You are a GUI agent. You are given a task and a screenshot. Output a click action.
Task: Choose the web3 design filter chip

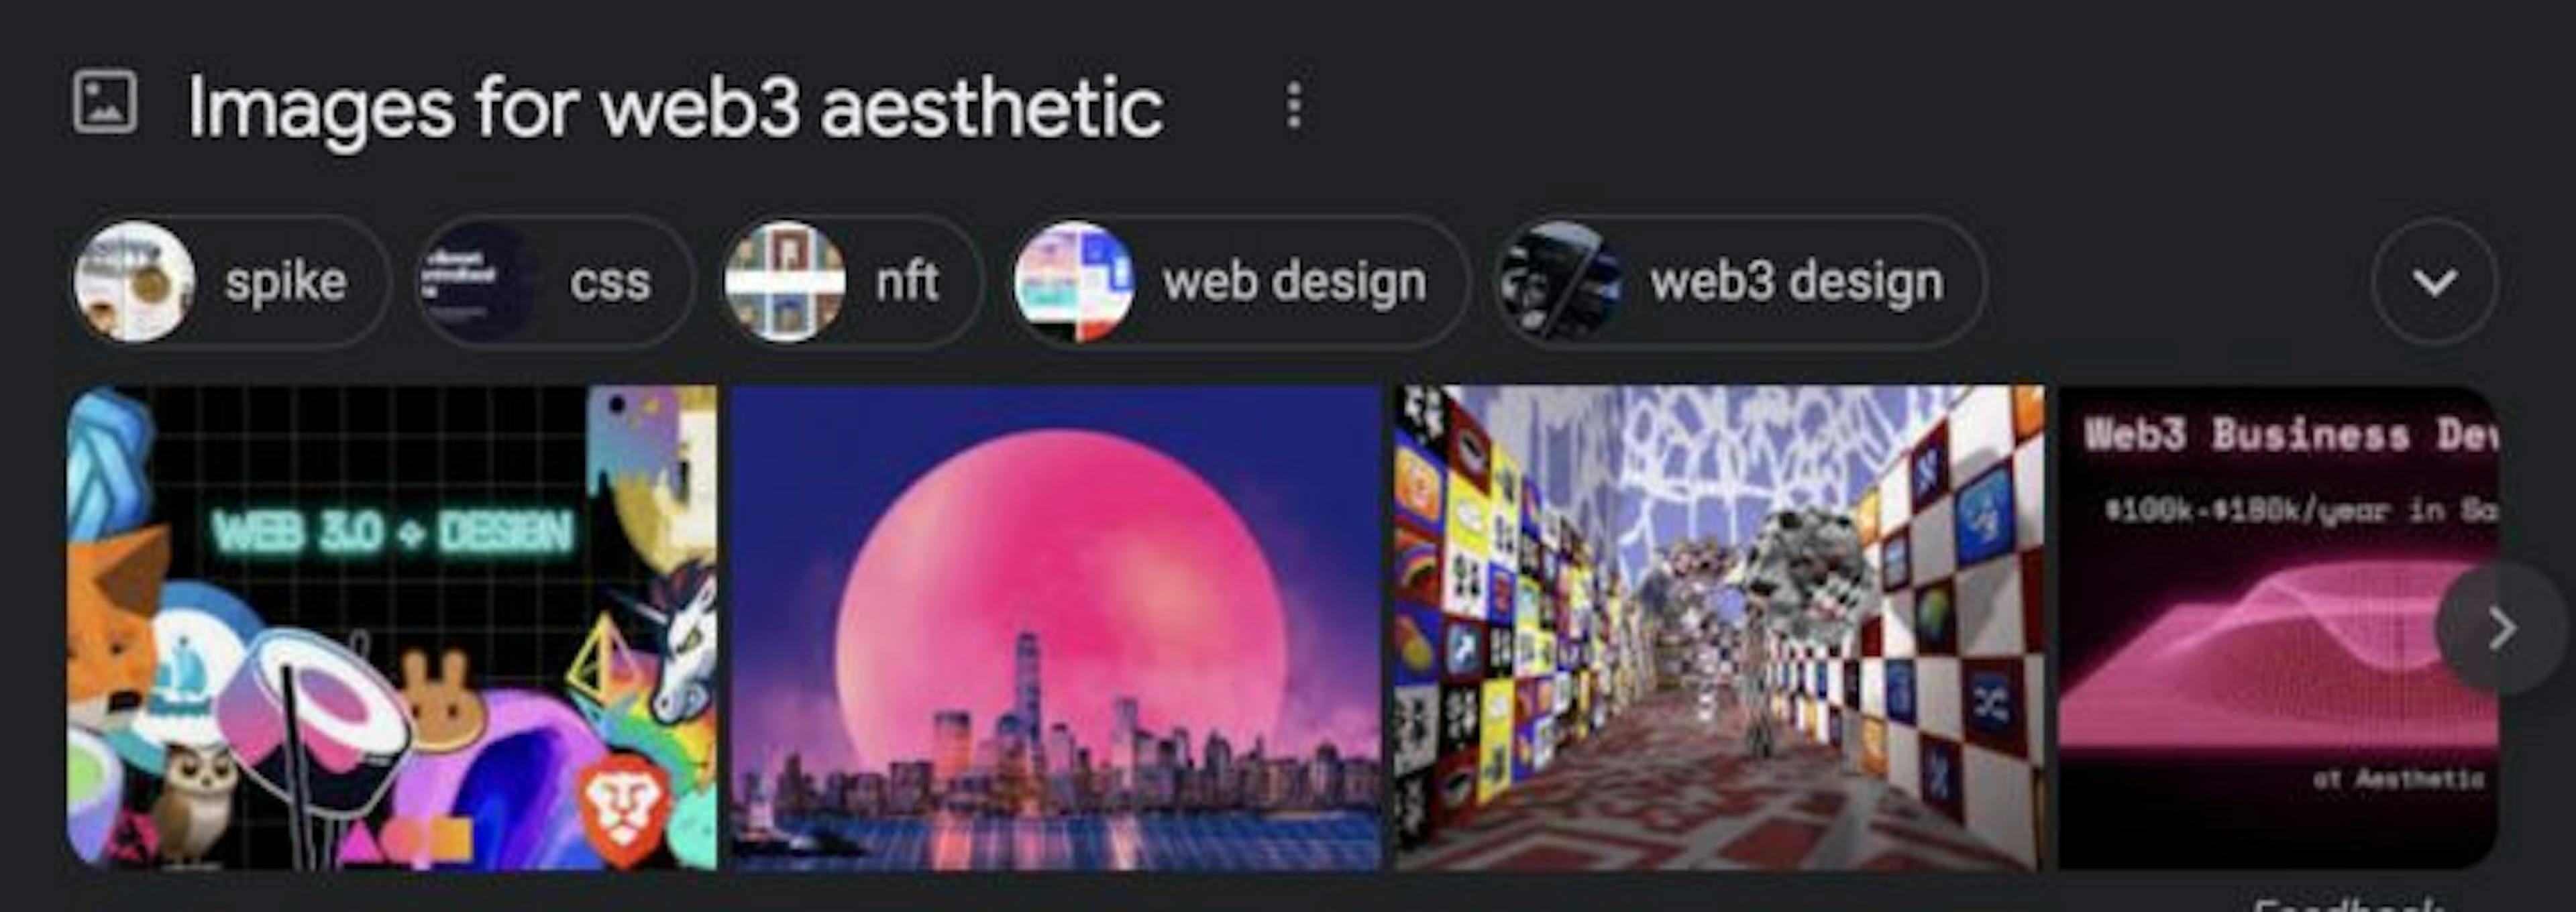(x=1740, y=282)
